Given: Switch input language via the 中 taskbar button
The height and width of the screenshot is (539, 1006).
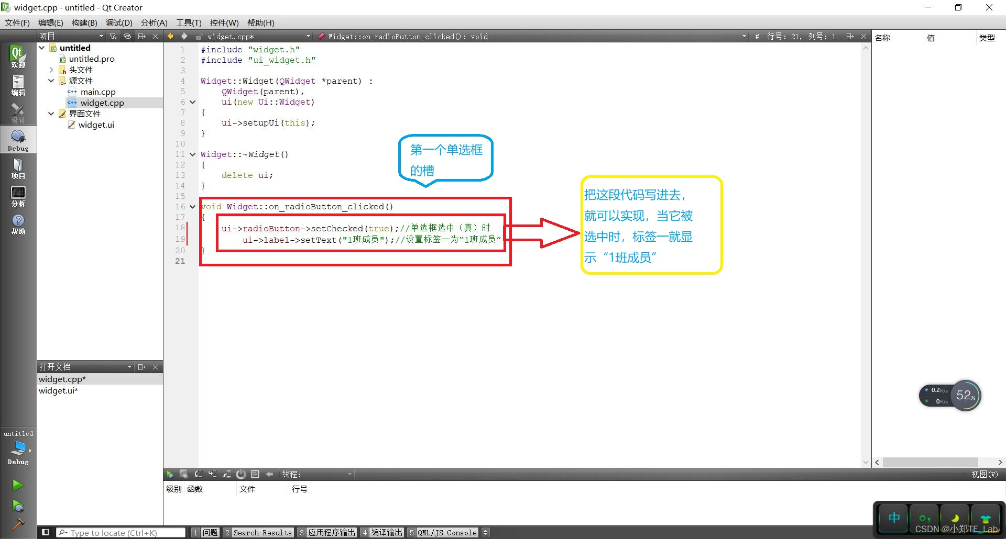Looking at the screenshot, I should coord(893,518).
